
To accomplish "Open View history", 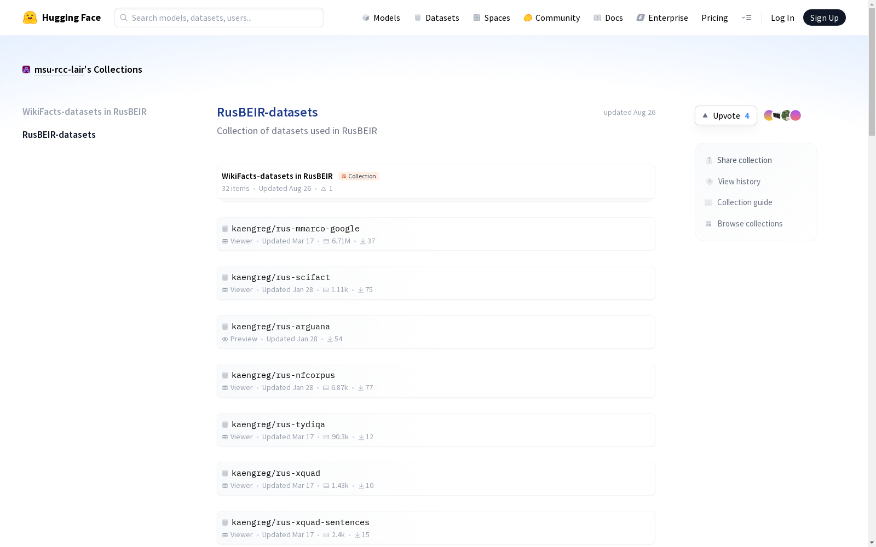I will (733, 182).
